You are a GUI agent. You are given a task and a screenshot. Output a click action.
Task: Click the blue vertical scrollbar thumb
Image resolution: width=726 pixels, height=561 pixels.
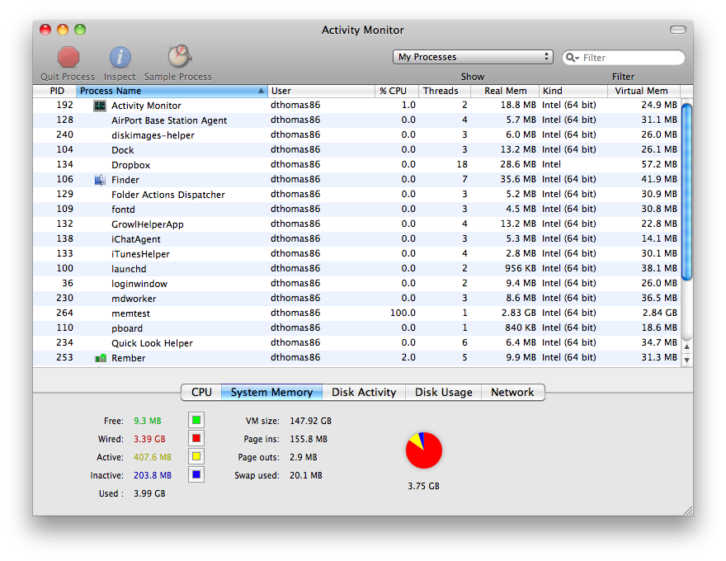coord(687,192)
